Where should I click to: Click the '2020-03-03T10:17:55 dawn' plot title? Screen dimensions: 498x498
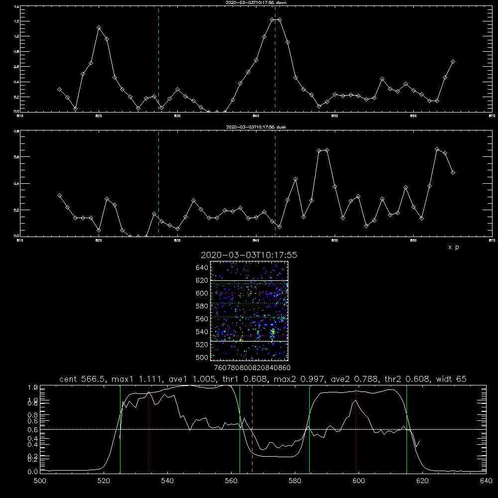tap(256, 2)
